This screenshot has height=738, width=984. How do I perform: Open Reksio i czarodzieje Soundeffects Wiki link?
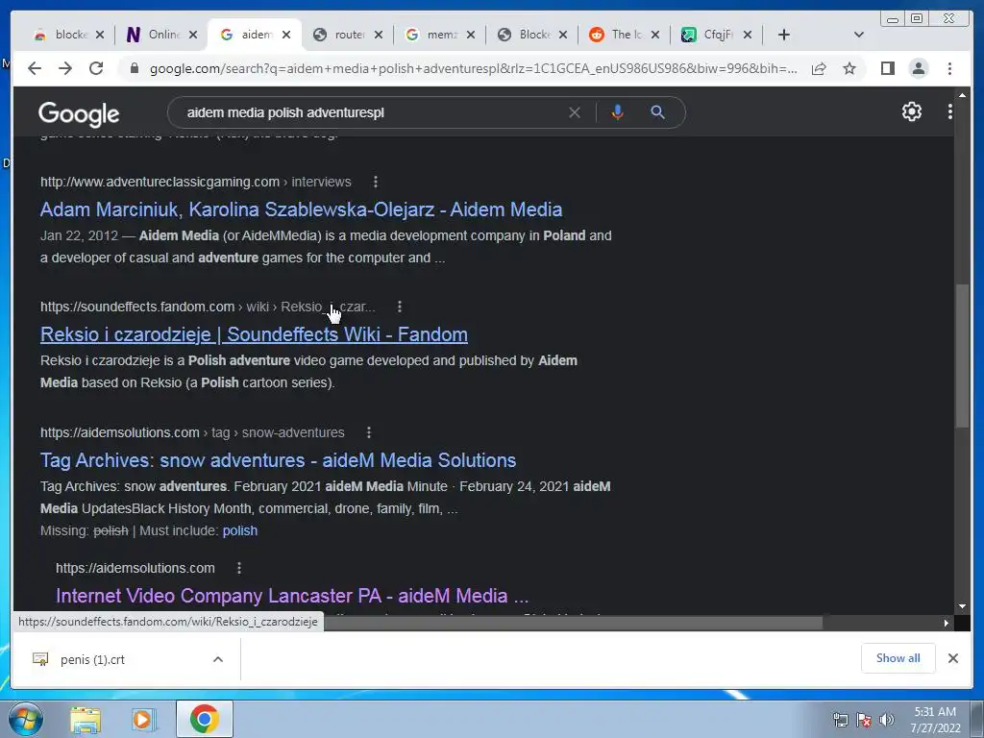click(x=254, y=334)
